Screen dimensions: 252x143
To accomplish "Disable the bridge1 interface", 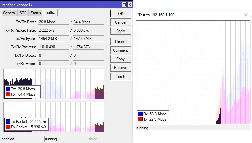I will coord(121,42).
